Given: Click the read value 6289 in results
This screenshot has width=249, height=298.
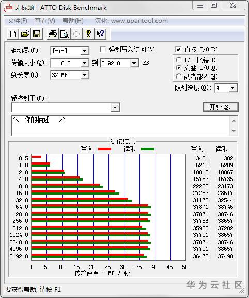Looking at the screenshot, I should [x=227, y=165].
